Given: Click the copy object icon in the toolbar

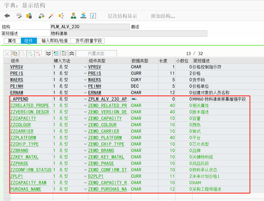Looking at the screenshot, I should (x=29, y=16).
